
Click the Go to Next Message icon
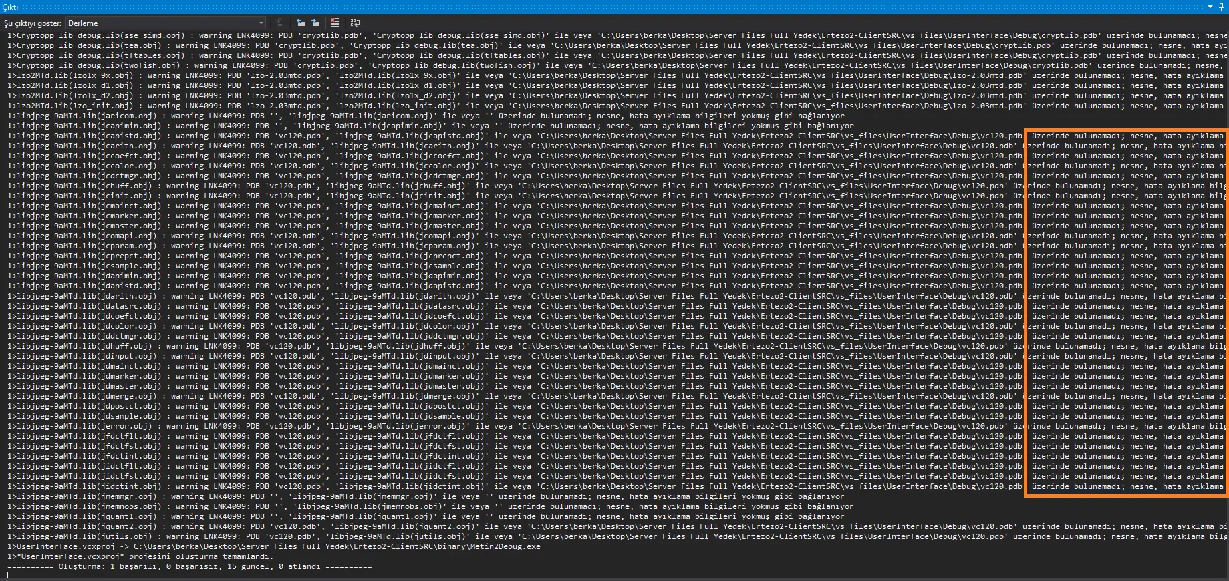click(315, 23)
